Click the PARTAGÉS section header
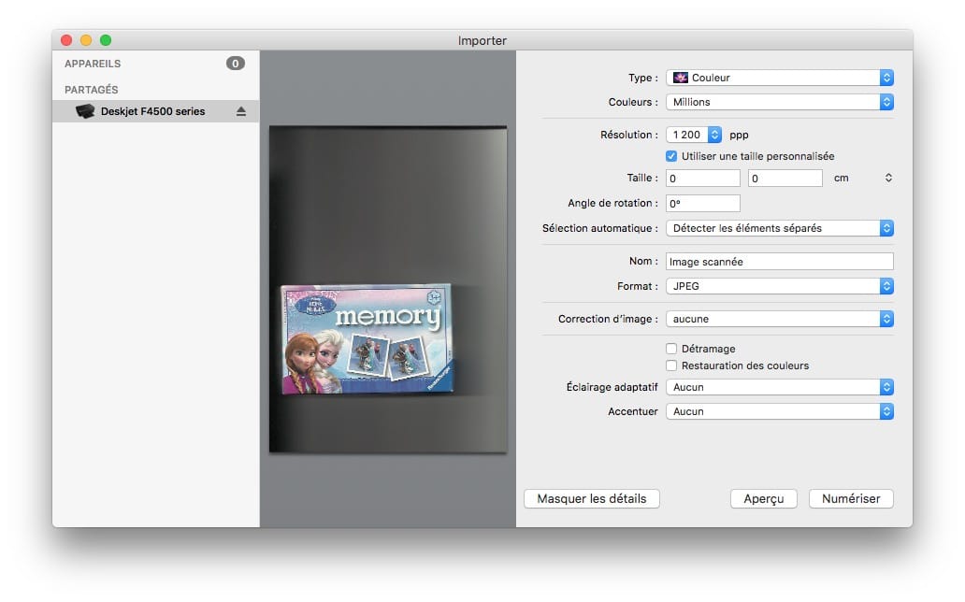The image size is (965, 602). (91, 90)
